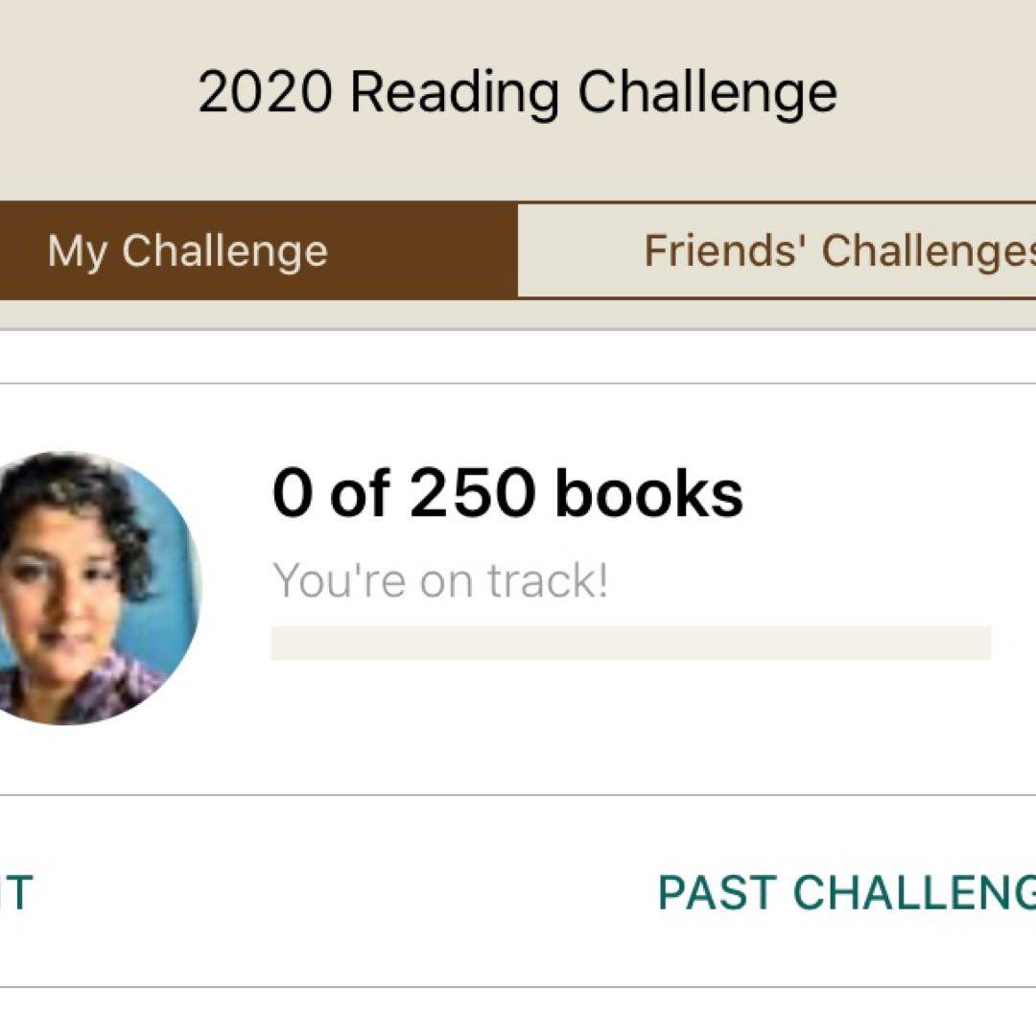Show past reading challenges

846,892
